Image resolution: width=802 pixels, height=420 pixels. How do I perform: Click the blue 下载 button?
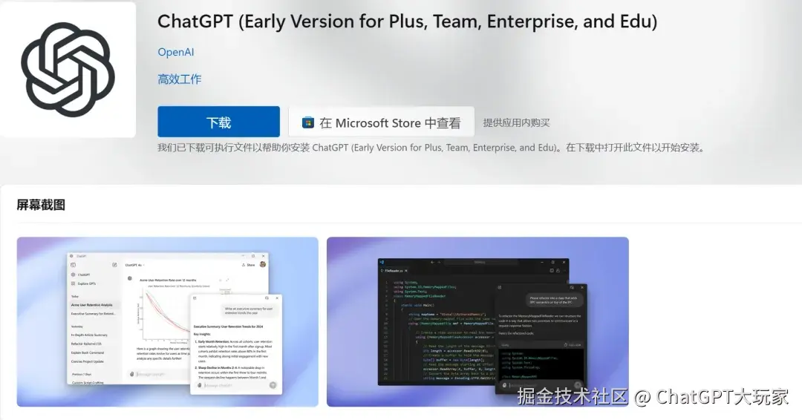218,122
